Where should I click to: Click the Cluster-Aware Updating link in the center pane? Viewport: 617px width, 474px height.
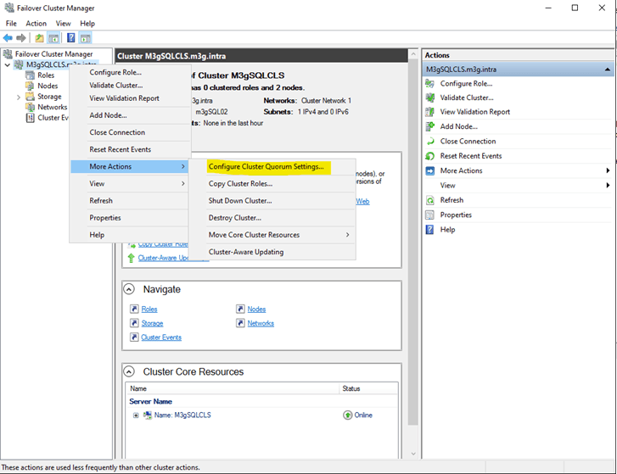(163, 258)
